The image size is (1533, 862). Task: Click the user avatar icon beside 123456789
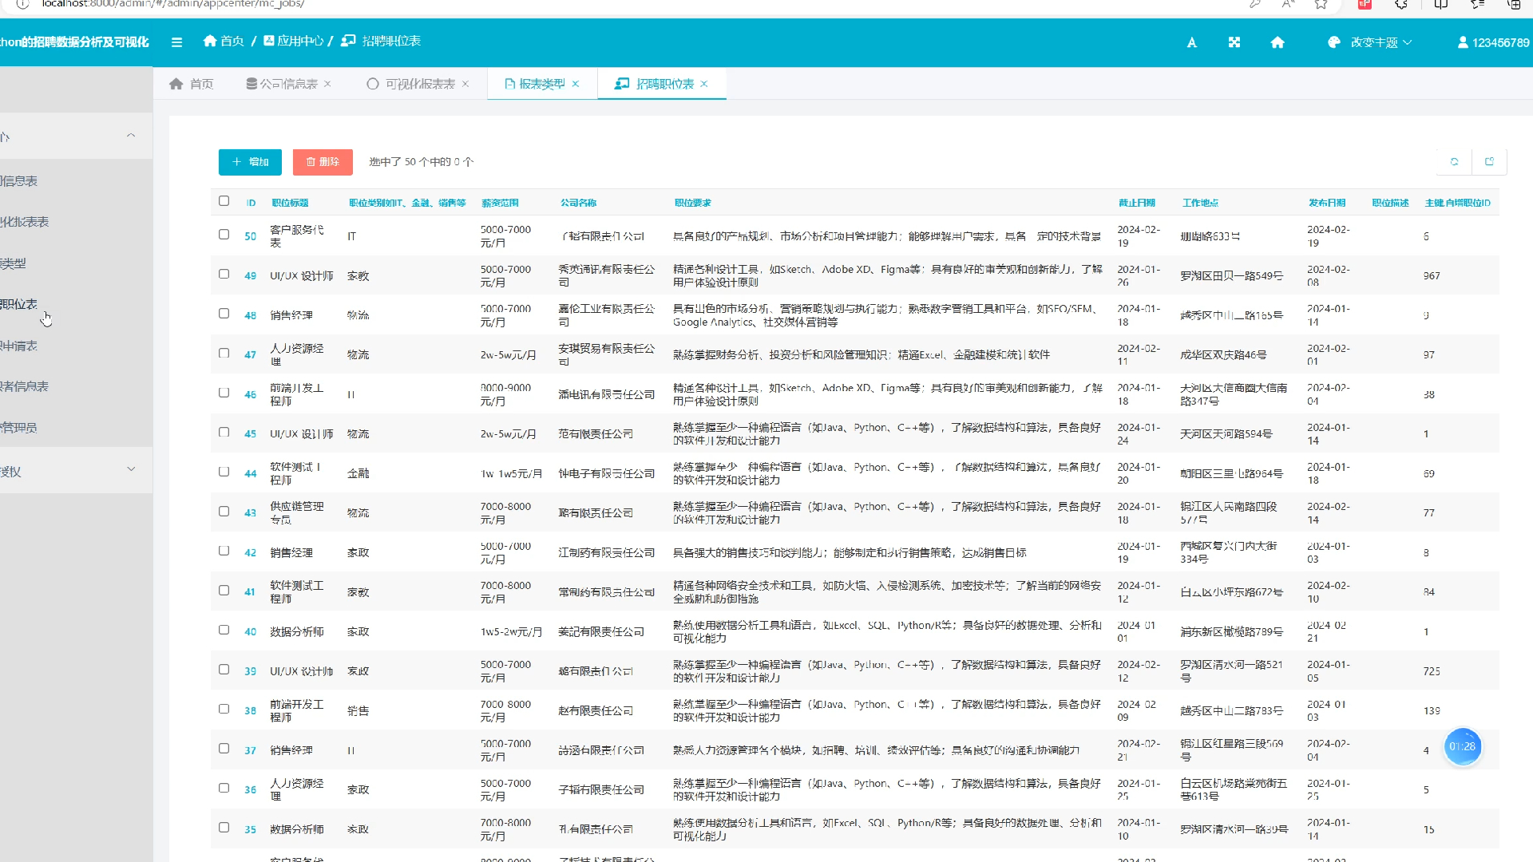pyautogui.click(x=1463, y=42)
